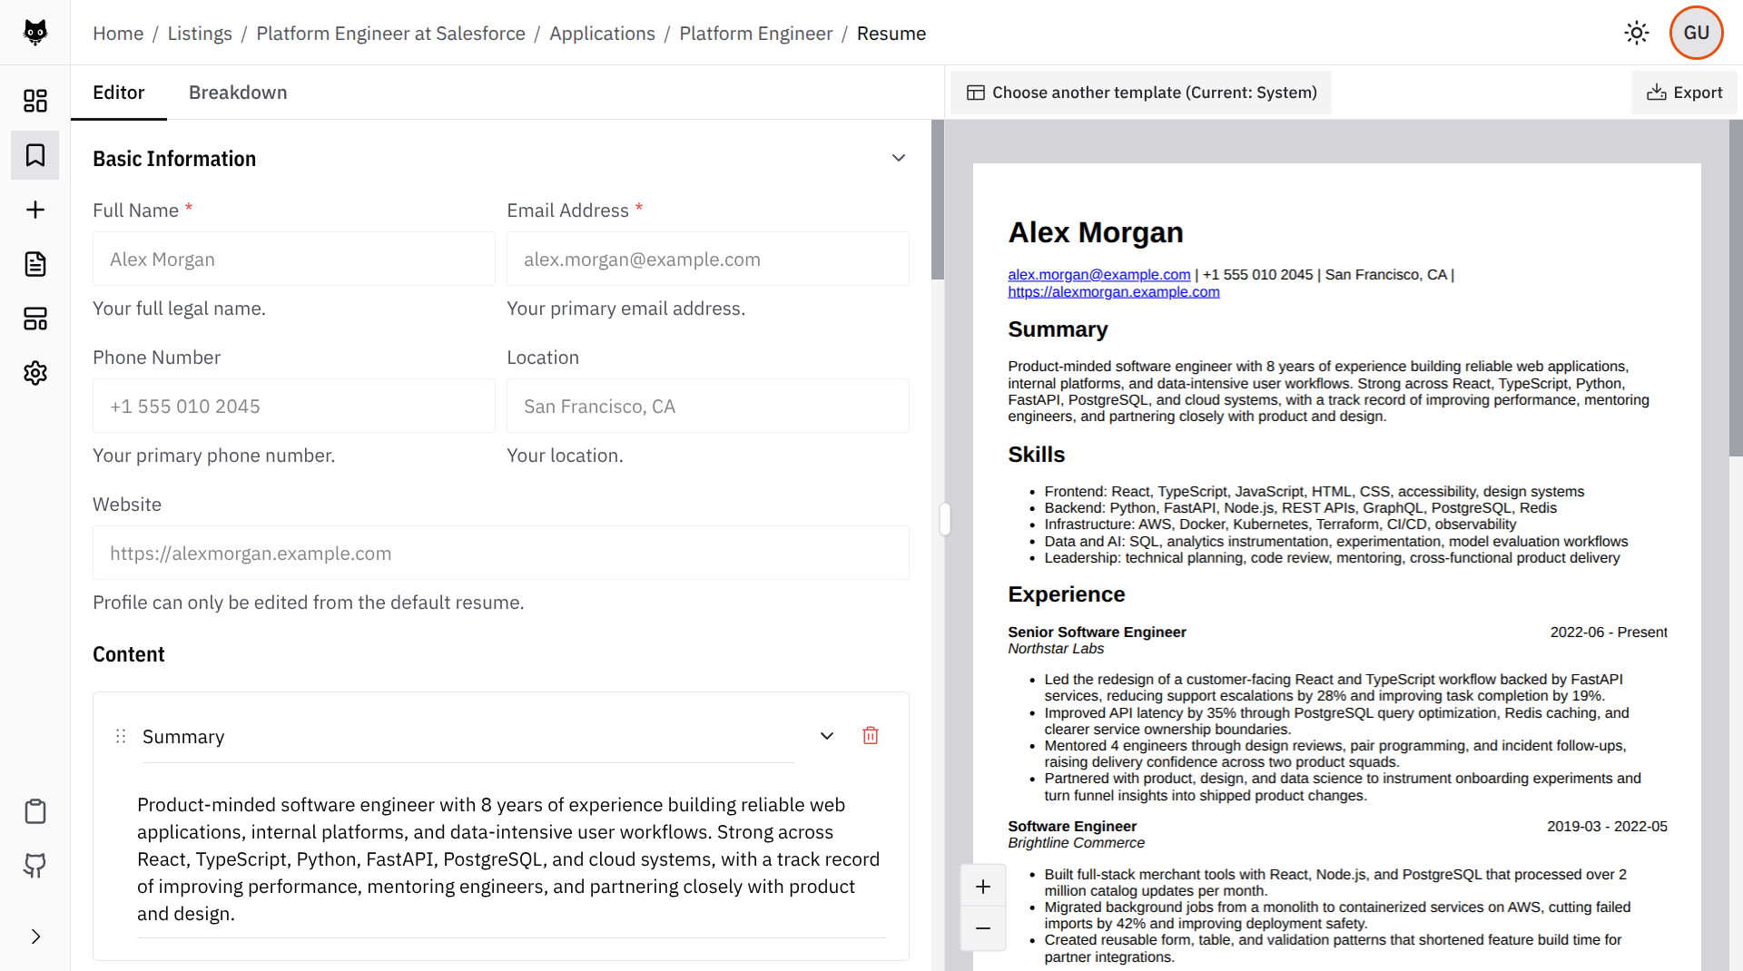Click the 2019-03 - 2022-05 date text
The image size is (1743, 971).
pyautogui.click(x=1607, y=826)
